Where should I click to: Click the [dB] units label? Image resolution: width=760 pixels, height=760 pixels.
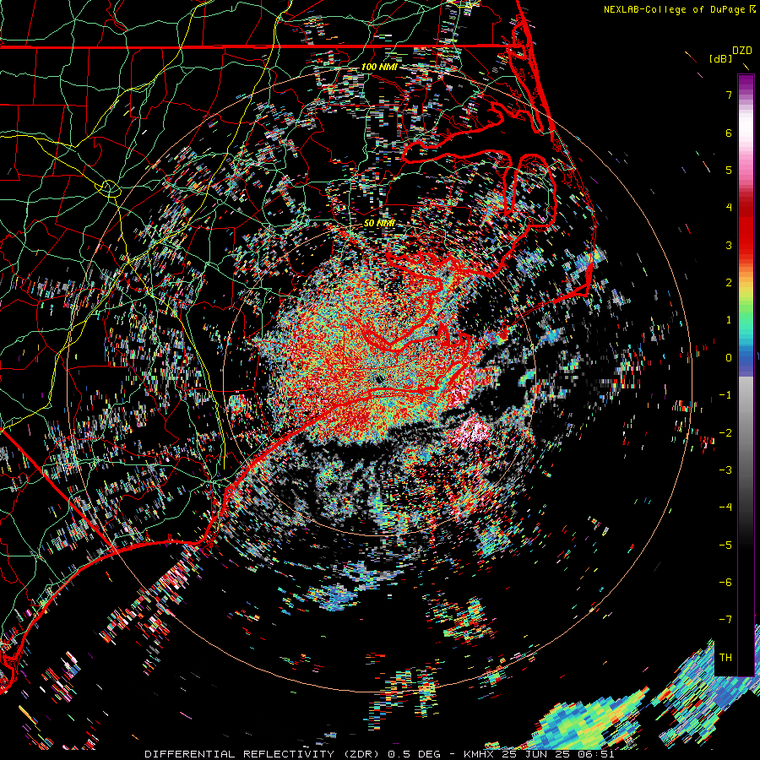click(x=721, y=59)
